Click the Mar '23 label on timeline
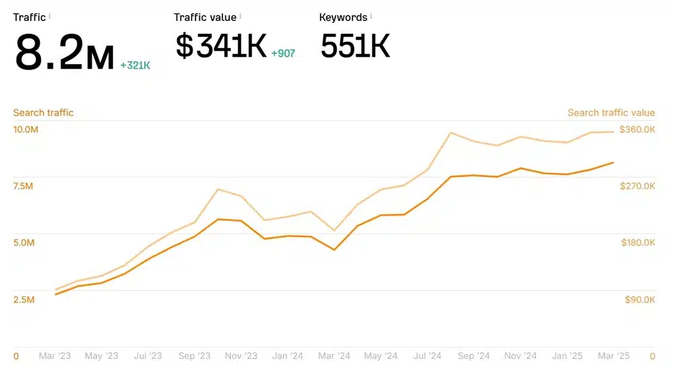Image resolution: width=673 pixels, height=367 pixels. (x=55, y=356)
